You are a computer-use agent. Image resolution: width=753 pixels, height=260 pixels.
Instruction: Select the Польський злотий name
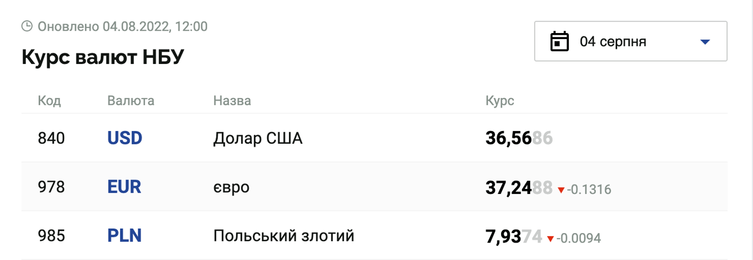tap(283, 236)
